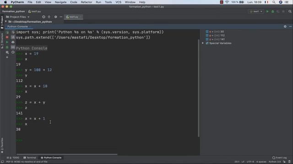Image resolution: width=293 pixels, height=164 pixels.
Task: Open the Python 3.8 interpreter selector
Action: 275,162
